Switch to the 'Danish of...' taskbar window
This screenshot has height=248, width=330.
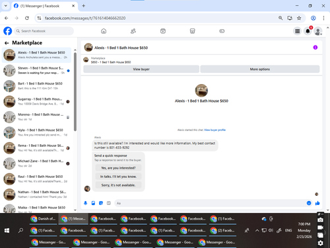pos(44,219)
